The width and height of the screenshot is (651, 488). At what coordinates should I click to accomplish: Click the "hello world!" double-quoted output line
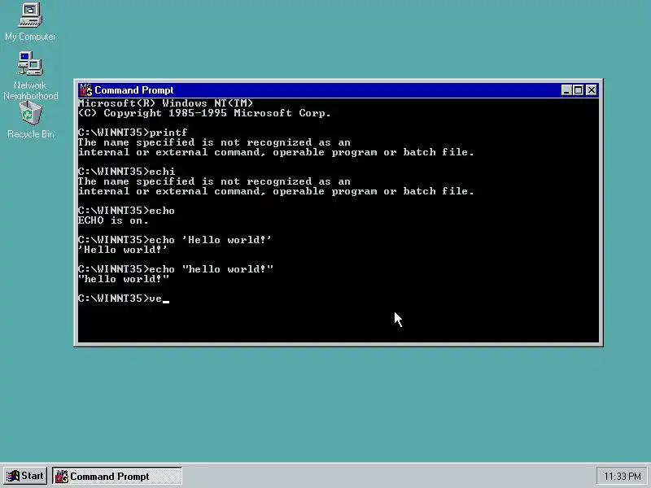coord(124,279)
